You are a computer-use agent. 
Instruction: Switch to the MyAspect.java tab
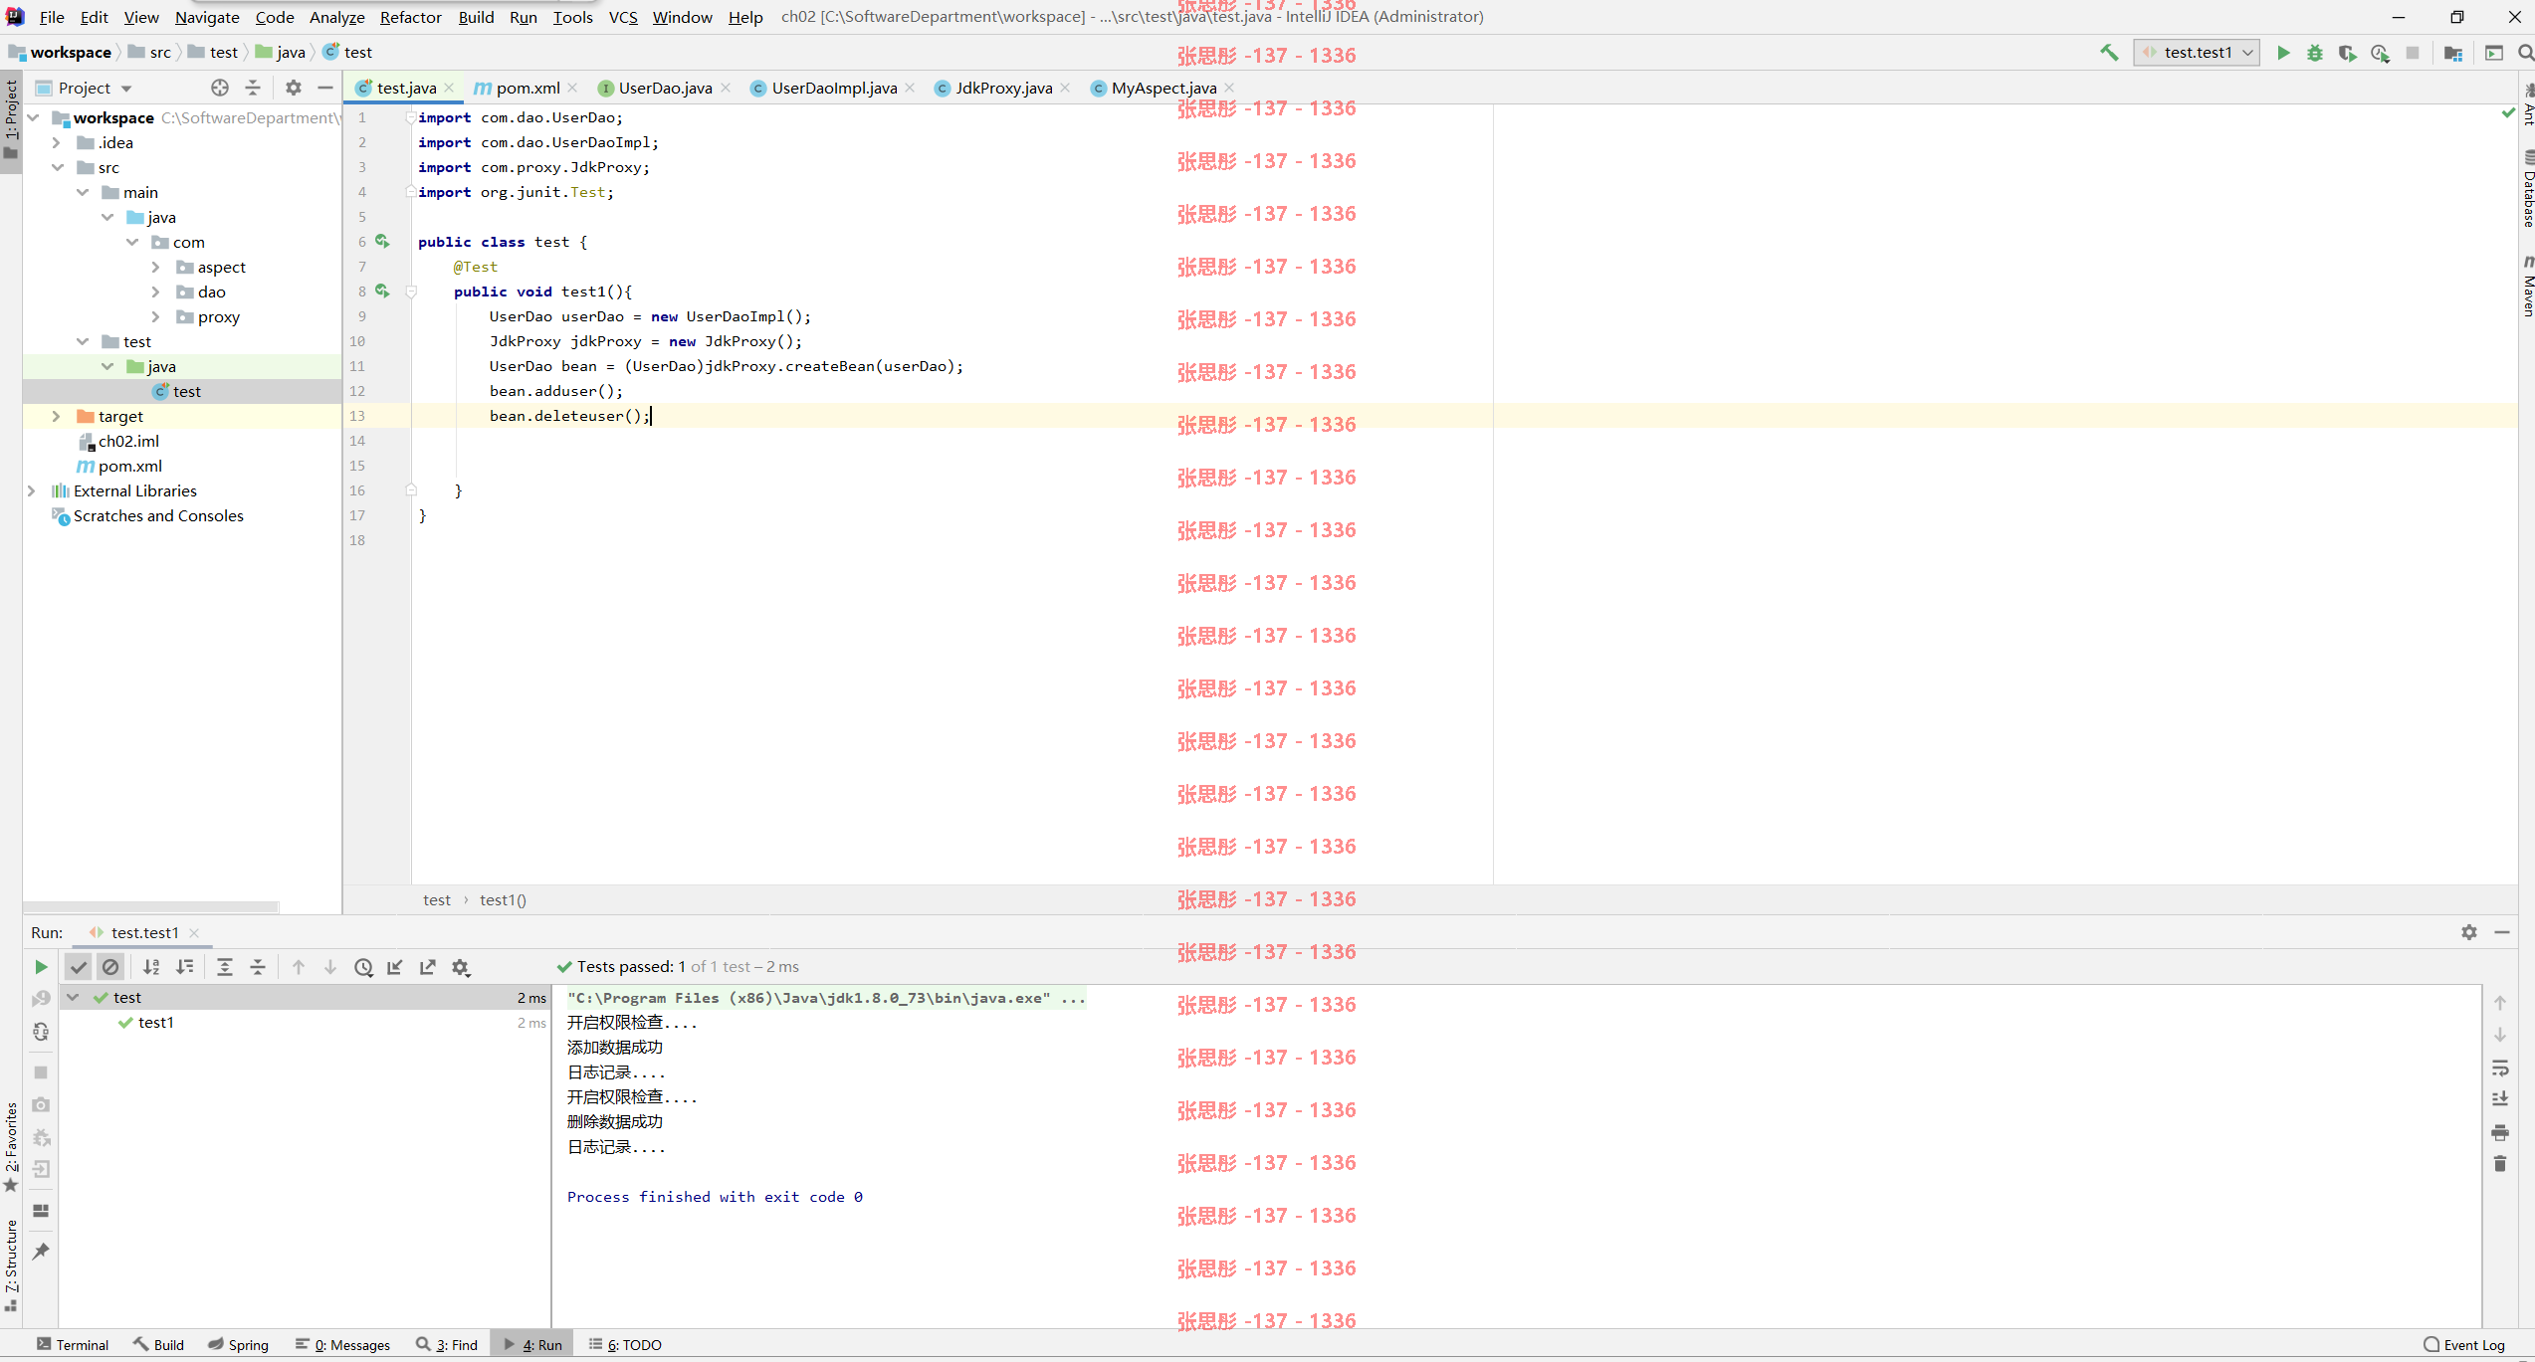1163,88
